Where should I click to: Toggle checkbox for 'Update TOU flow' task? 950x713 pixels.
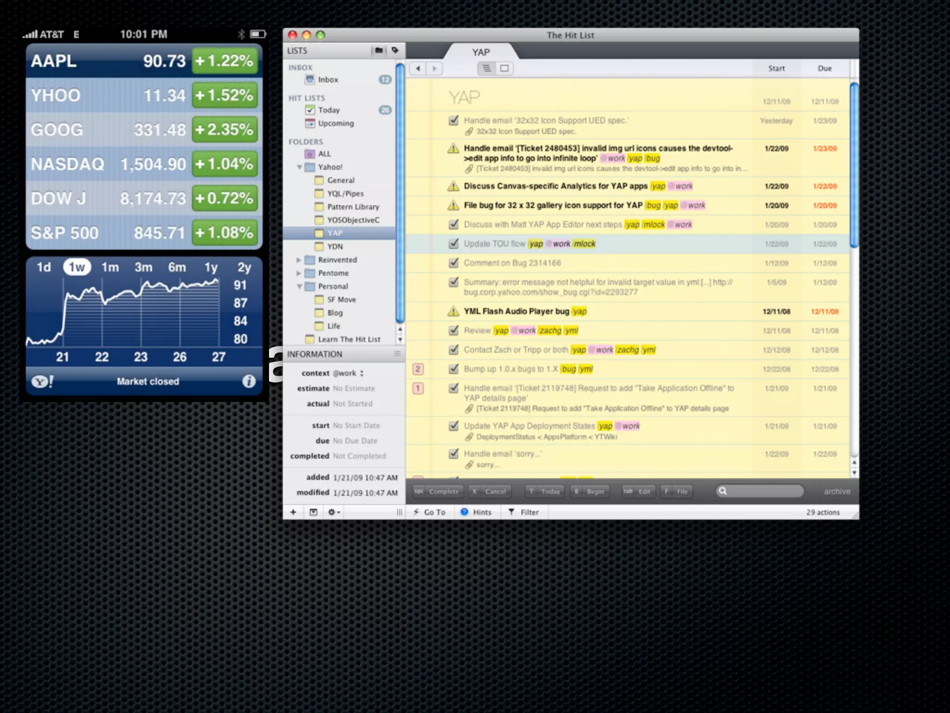coord(454,244)
